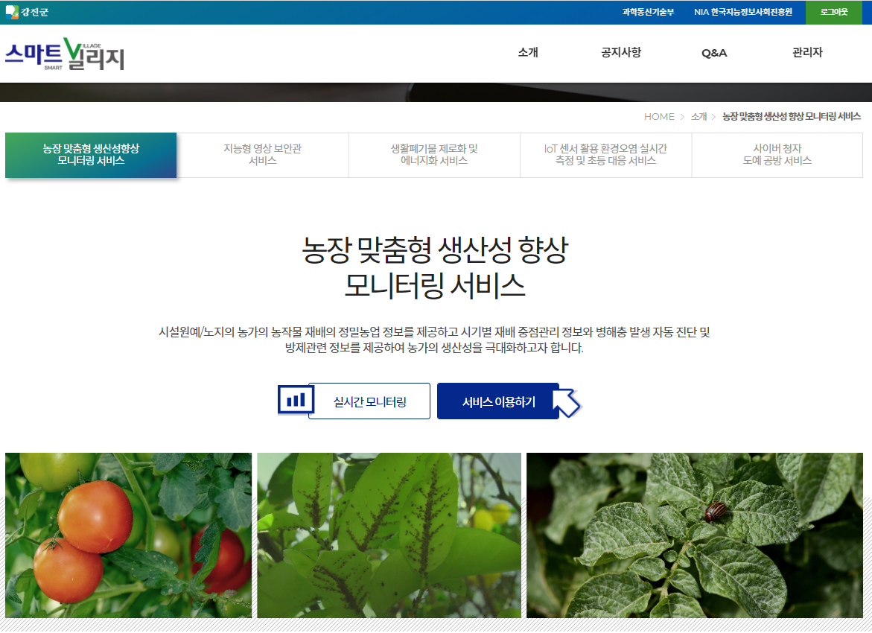Open the 관리자 menu
The image size is (872, 633).
(x=805, y=53)
